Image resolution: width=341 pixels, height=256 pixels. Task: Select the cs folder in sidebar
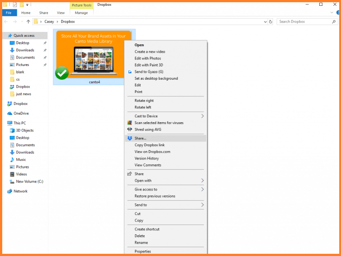18,79
